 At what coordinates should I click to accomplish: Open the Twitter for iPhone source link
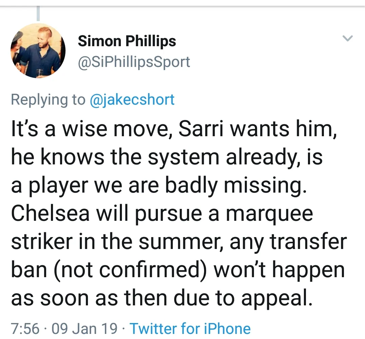coord(190,328)
